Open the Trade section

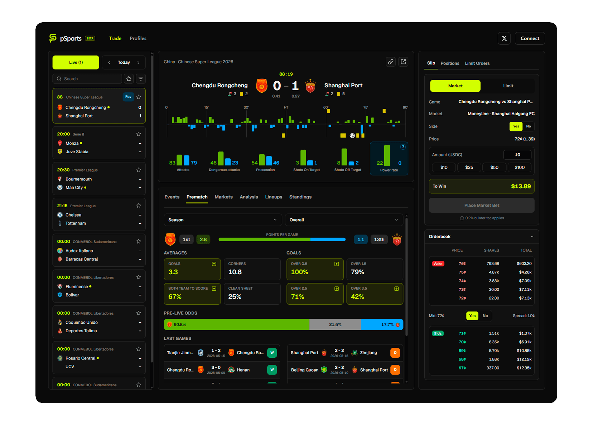pos(115,38)
